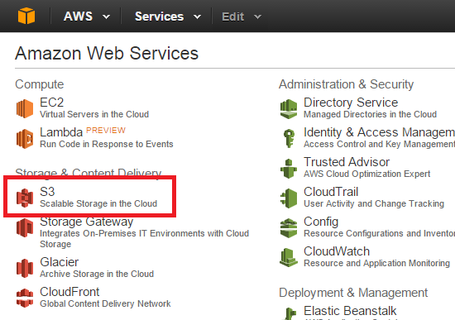Open the Trusted Advisor link
455x320 pixels.
(347, 162)
